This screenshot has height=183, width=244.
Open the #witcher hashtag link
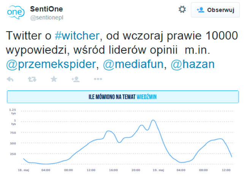click(77, 36)
